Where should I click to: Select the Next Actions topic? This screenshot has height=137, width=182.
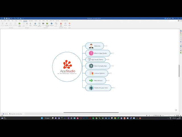pyautogui.click(x=96, y=80)
